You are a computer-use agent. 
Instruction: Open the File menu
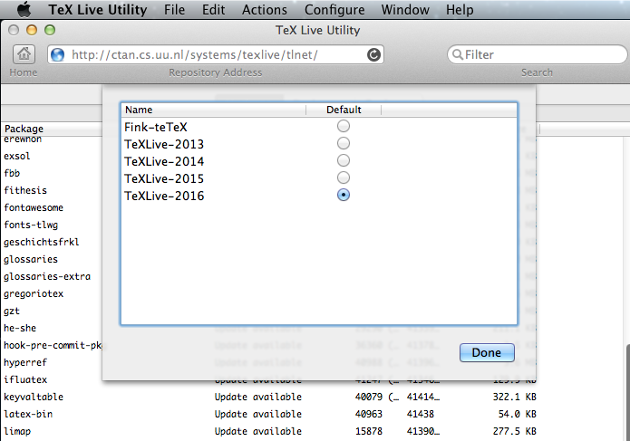pos(174,10)
